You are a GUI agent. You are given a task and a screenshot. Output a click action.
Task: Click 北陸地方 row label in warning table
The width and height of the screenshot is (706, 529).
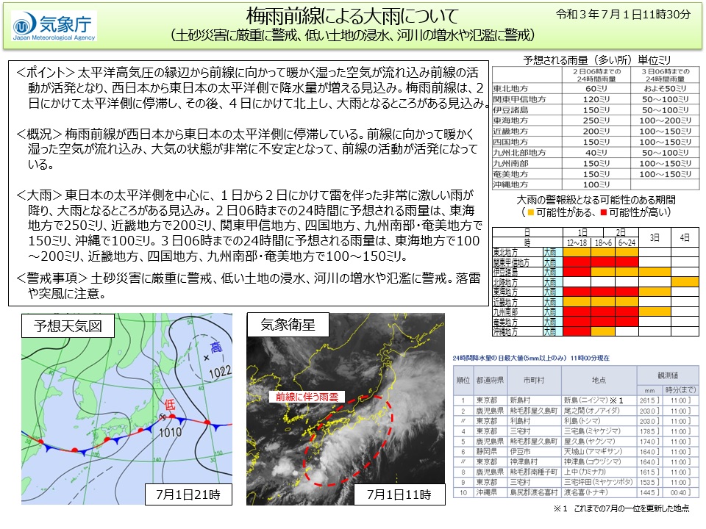pos(506,282)
